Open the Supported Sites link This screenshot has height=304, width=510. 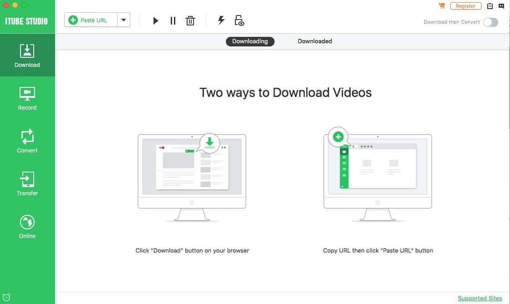(x=480, y=298)
